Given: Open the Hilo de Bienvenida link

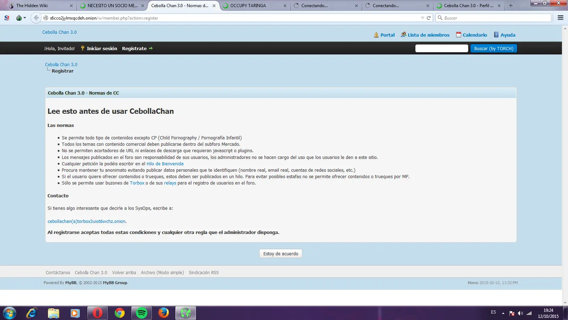Looking at the screenshot, I should (x=165, y=164).
